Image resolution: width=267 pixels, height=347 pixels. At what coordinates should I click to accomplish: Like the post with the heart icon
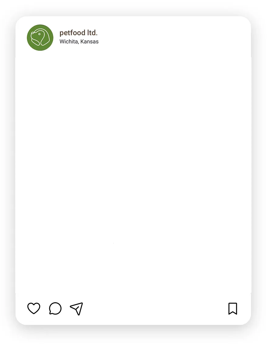pos(34,308)
